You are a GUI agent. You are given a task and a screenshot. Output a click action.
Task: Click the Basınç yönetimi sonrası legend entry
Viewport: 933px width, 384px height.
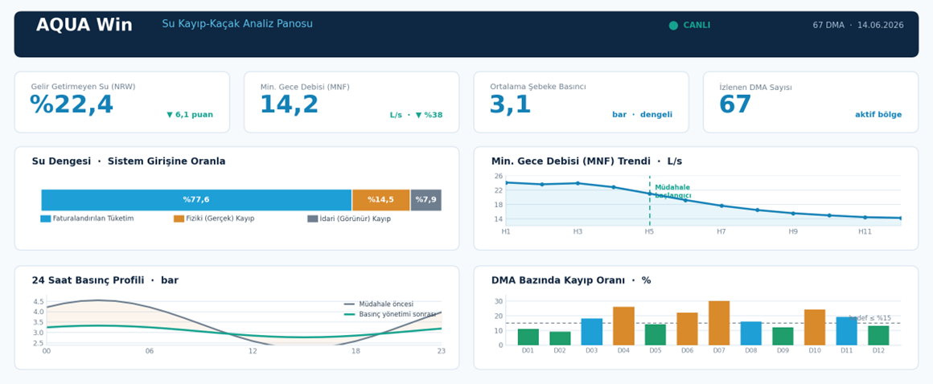coord(390,314)
